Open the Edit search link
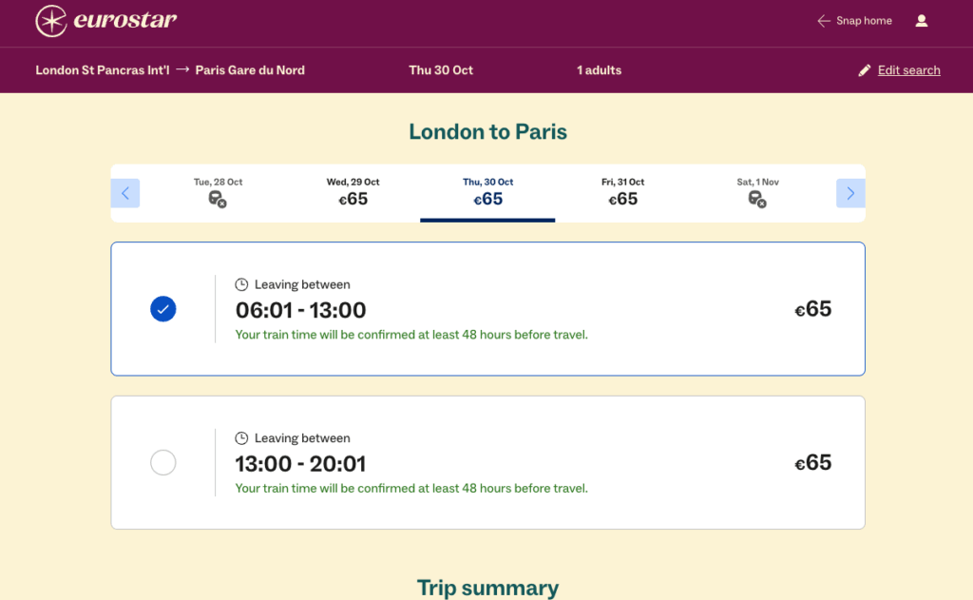Screen dimensions: 973x600 click(x=908, y=70)
